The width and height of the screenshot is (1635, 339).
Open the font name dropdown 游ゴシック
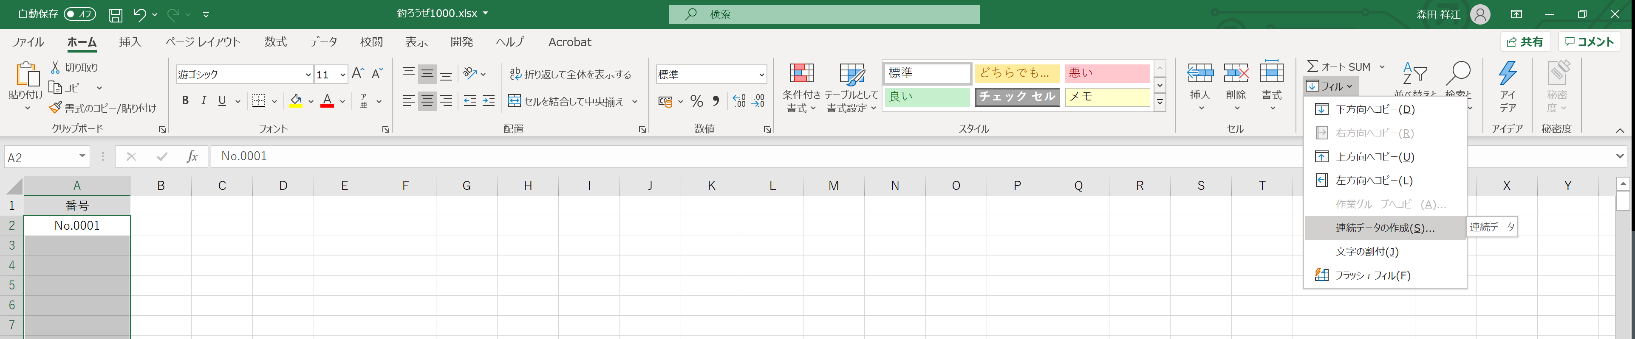(308, 75)
